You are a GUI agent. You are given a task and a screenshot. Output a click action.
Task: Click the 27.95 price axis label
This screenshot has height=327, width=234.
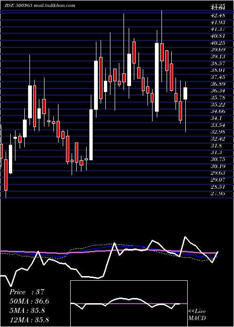tap(218, 193)
